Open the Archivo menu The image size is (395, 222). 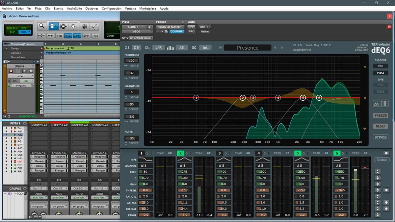click(x=7, y=8)
